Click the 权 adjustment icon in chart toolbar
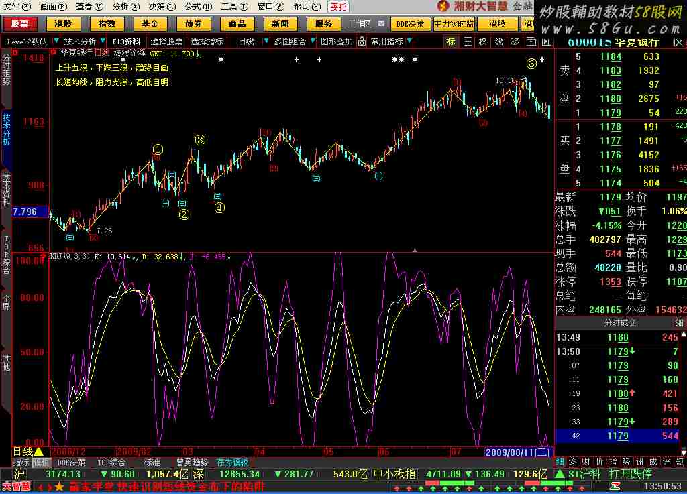This screenshot has height=494, width=687. tap(483, 41)
